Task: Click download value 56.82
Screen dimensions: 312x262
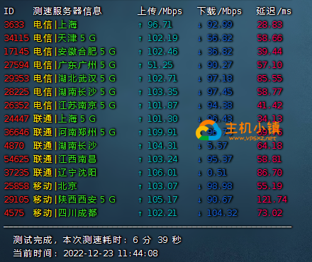Action: (220, 38)
